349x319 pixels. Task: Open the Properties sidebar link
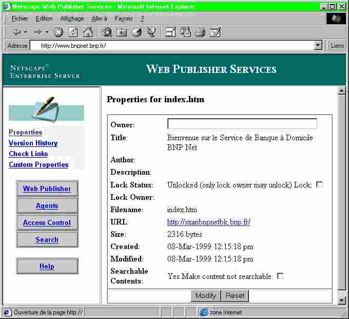click(25, 132)
